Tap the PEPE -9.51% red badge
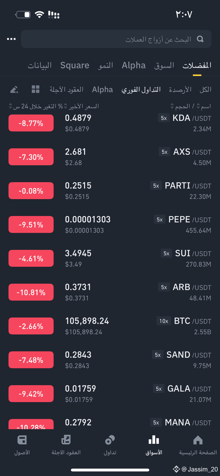This screenshot has width=220, height=476. click(31, 224)
